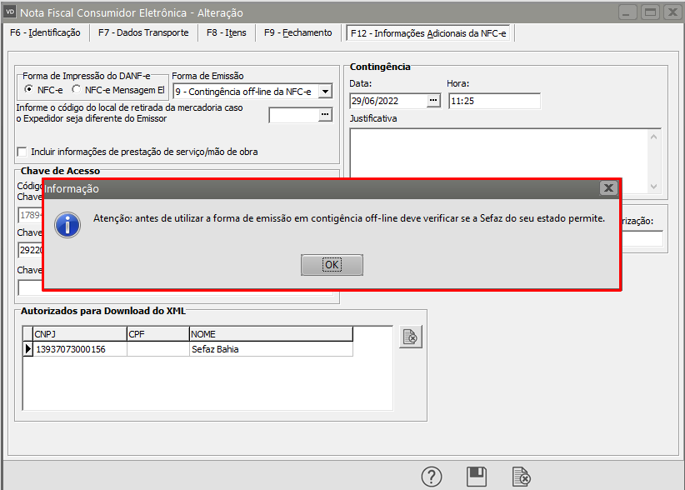
Task: Open the F6 - Identificação tab
Action: 45,32
